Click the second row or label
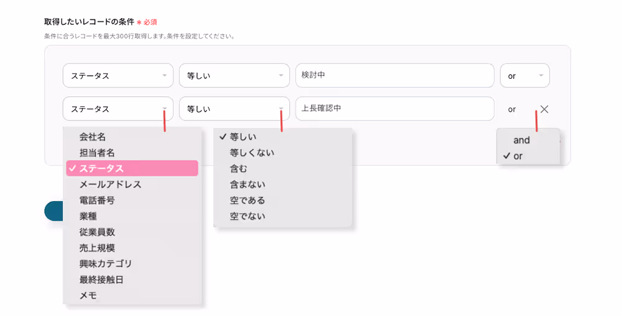This screenshot has width=622, height=316. click(x=512, y=109)
